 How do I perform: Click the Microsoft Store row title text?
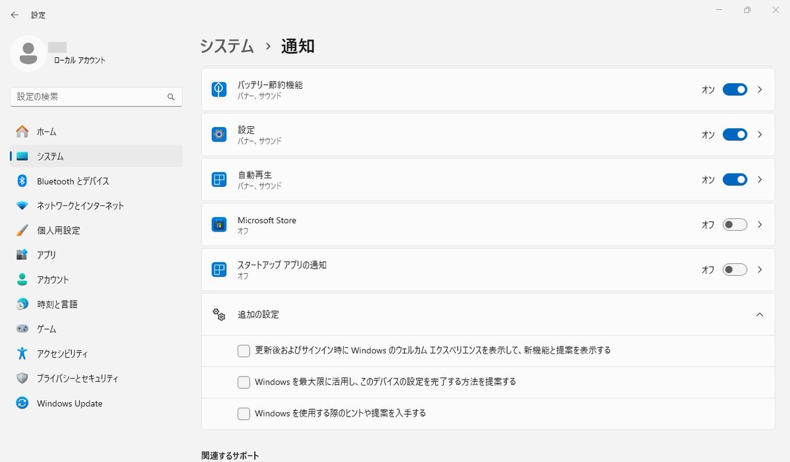pyautogui.click(x=267, y=220)
